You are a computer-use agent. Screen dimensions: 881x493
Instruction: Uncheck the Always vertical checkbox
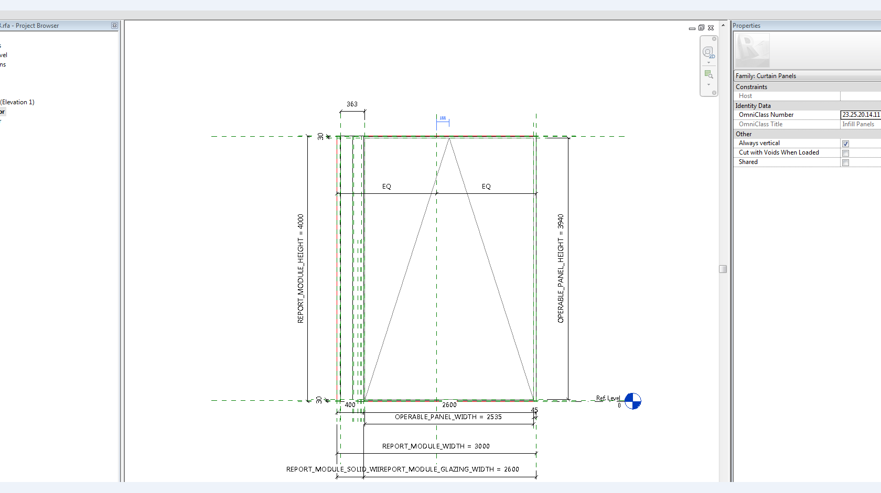pos(845,144)
